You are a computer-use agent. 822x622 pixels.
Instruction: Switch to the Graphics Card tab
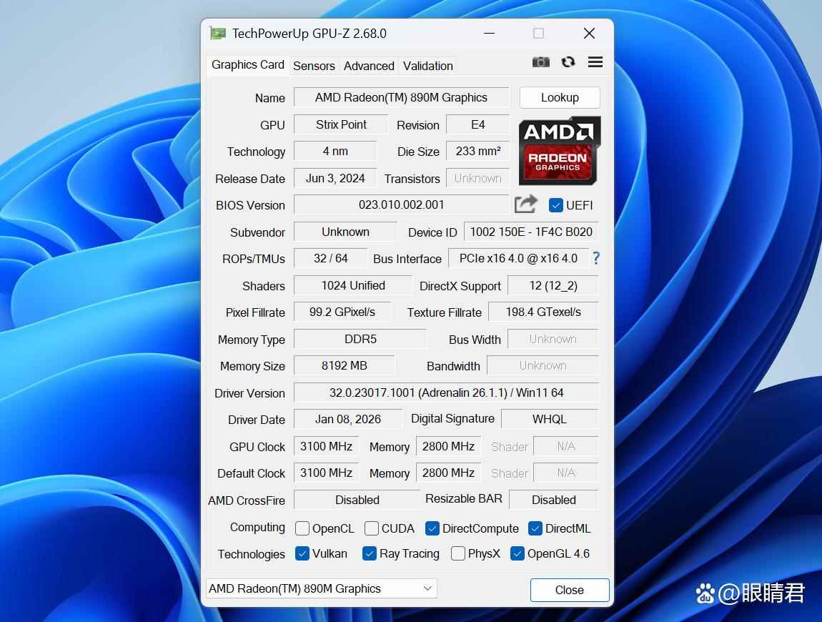[247, 65]
